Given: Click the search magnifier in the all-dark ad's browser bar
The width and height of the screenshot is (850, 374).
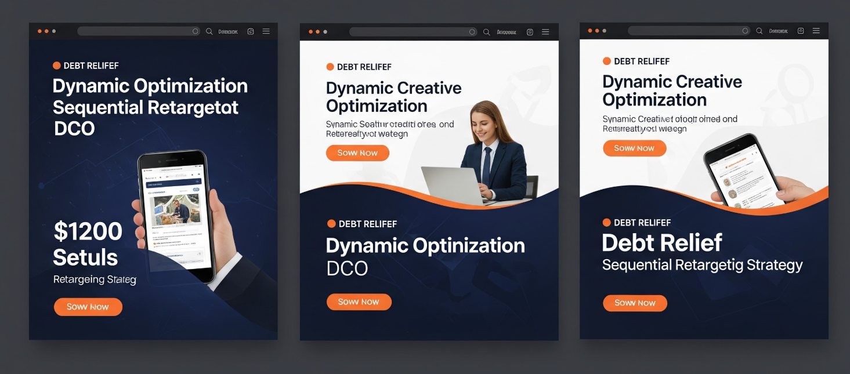Looking at the screenshot, I should pyautogui.click(x=209, y=31).
